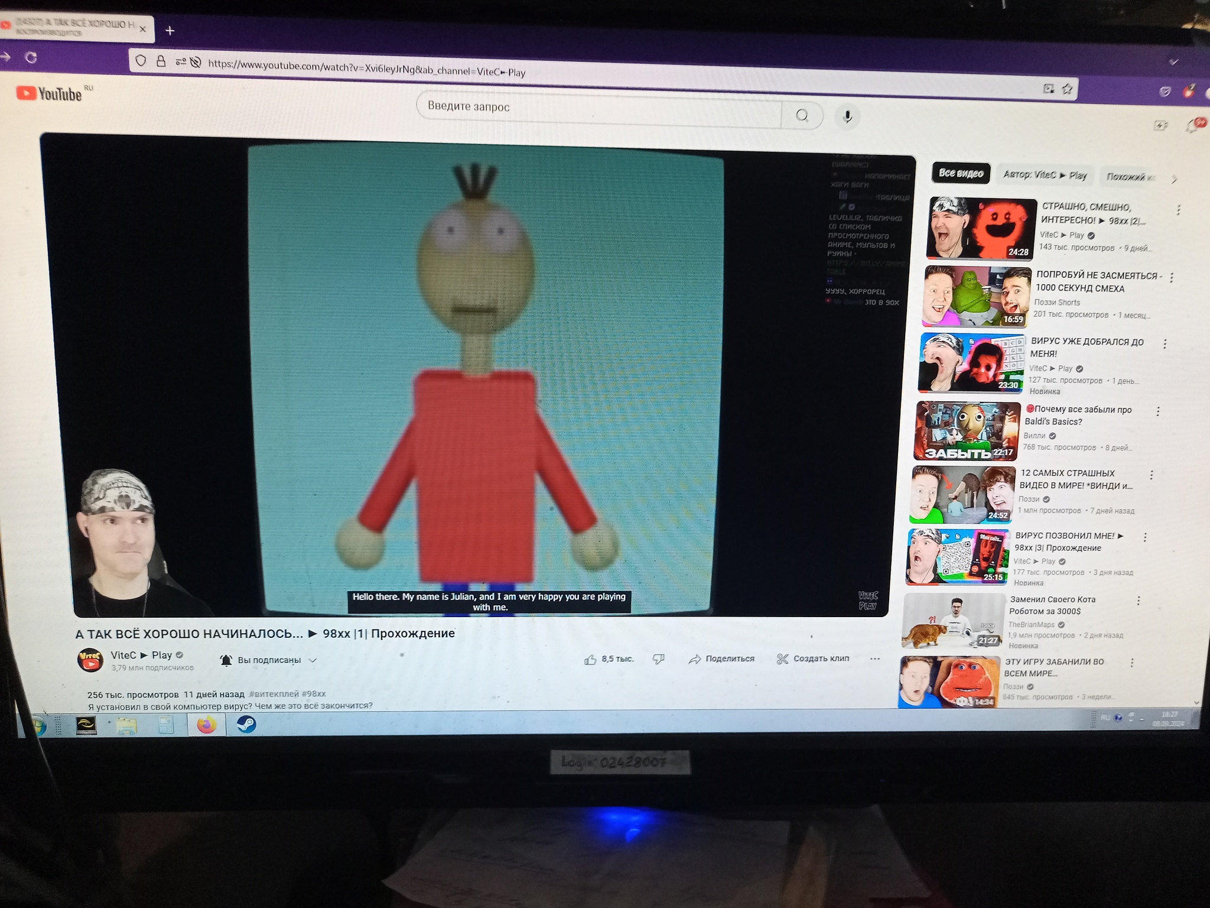Select the 'Похожий' chip

click(x=1130, y=177)
